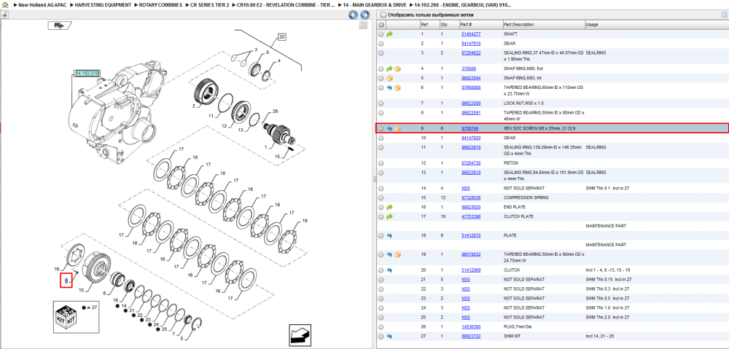This screenshot has height=349, width=729.
Task: Go to next diagram with right arrow
Action: coord(364,15)
